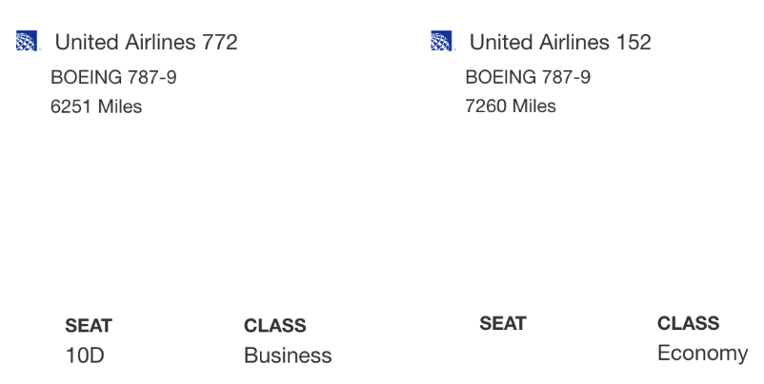Select seat 10D
Image resolution: width=764 pixels, height=384 pixels.
[x=85, y=355]
